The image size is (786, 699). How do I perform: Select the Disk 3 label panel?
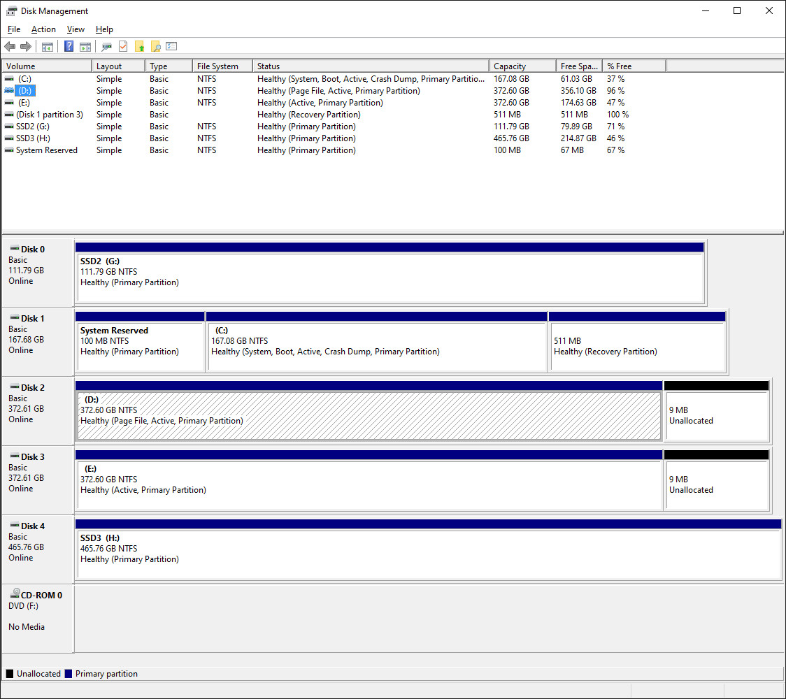click(38, 480)
